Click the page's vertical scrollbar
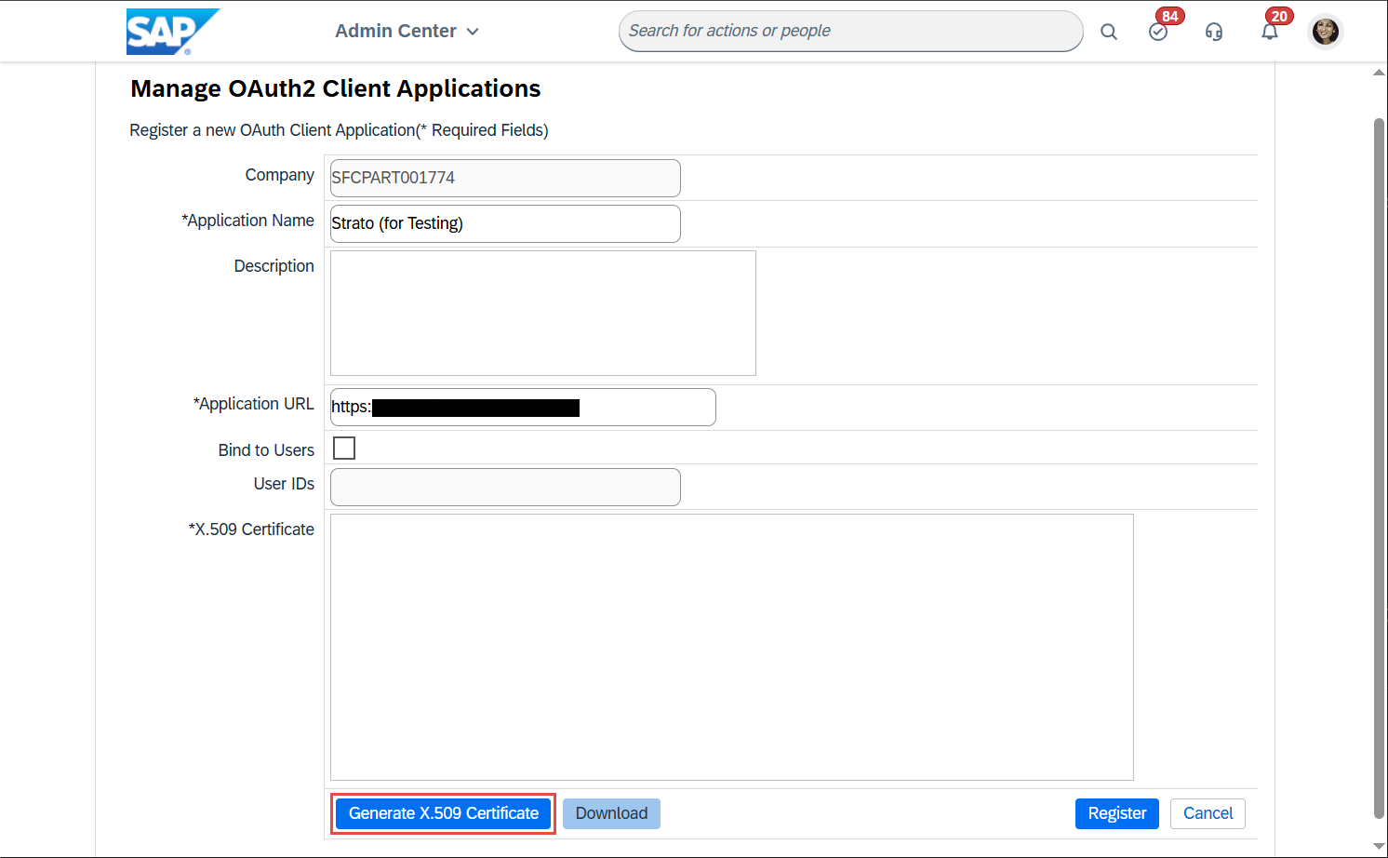 [x=1379, y=465]
